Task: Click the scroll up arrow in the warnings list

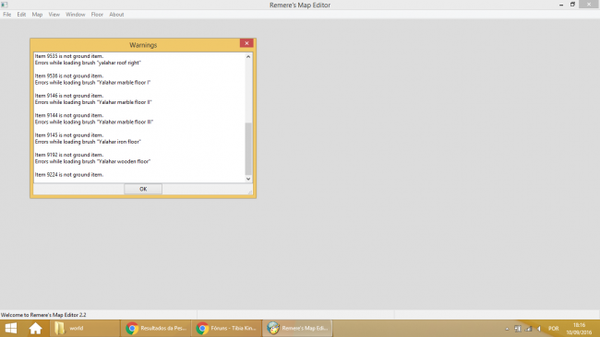Action: coord(248,56)
